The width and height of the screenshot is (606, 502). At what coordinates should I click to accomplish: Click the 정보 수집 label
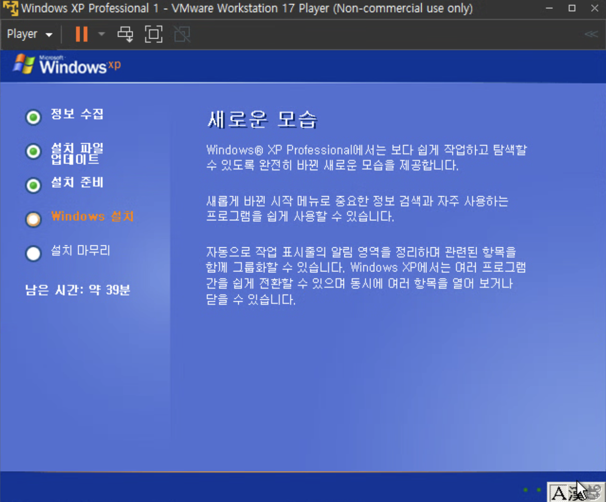click(77, 114)
